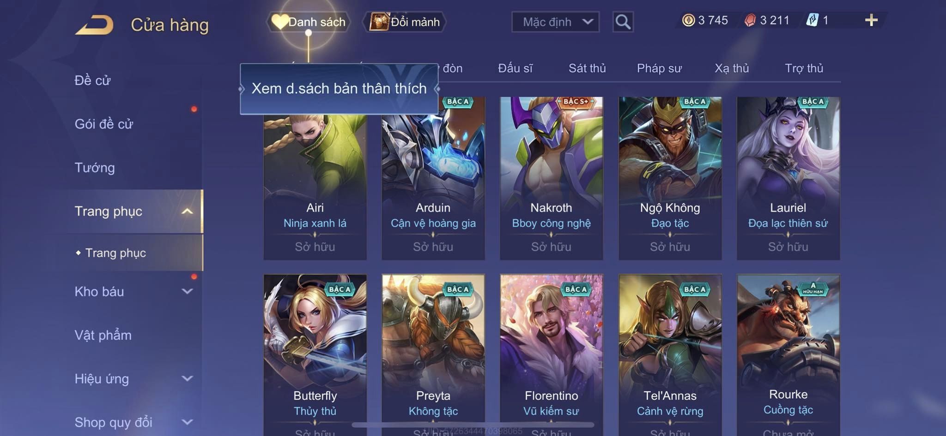Select the Xạ thủ tab
This screenshot has height=436, width=946.
coord(732,68)
